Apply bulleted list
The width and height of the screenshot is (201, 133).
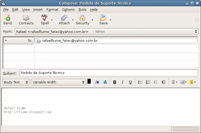140,82
